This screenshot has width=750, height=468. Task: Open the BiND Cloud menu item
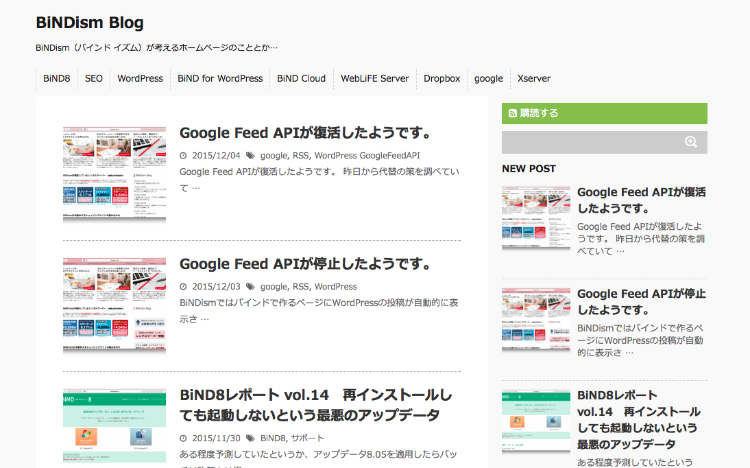tap(302, 78)
